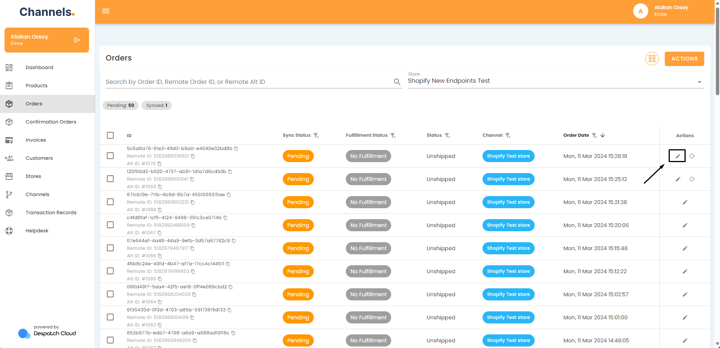Edit order with Alt ID #1063

click(685, 317)
